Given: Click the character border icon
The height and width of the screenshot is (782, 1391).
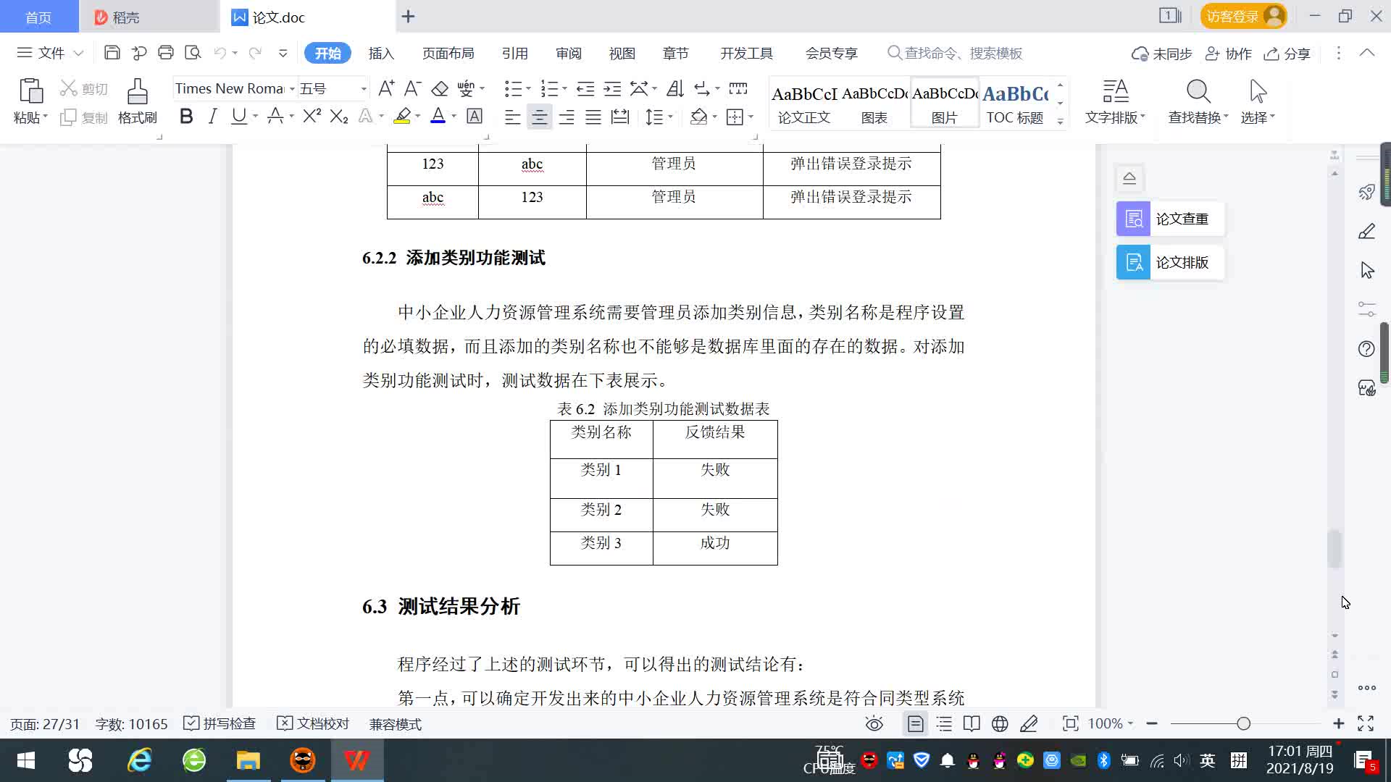Looking at the screenshot, I should click(475, 116).
